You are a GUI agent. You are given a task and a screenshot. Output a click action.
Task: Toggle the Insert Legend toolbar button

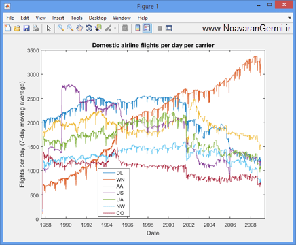point(147,29)
